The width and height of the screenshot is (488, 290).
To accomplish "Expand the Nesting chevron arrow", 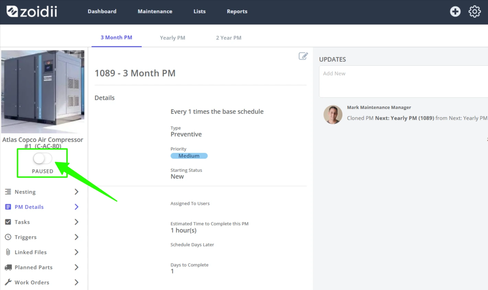I will 76,192.
